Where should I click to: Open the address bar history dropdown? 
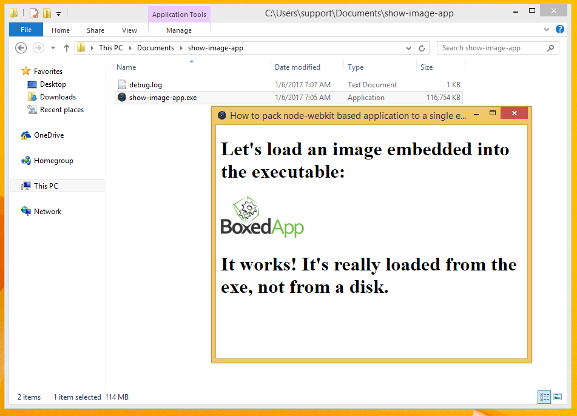(x=409, y=48)
